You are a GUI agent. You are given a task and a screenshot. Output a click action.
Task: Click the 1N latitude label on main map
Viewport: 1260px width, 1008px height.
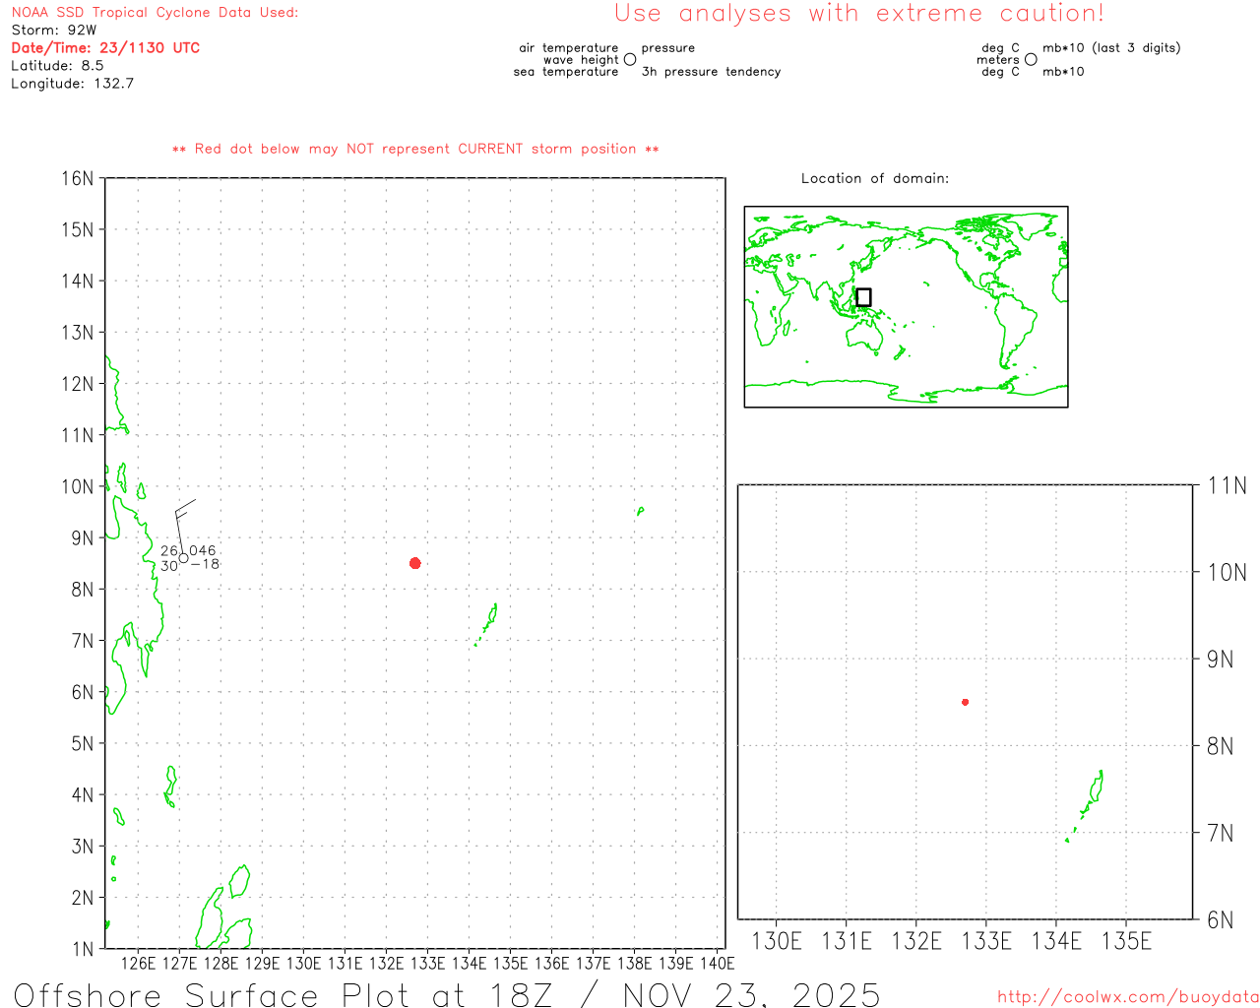[x=83, y=949]
